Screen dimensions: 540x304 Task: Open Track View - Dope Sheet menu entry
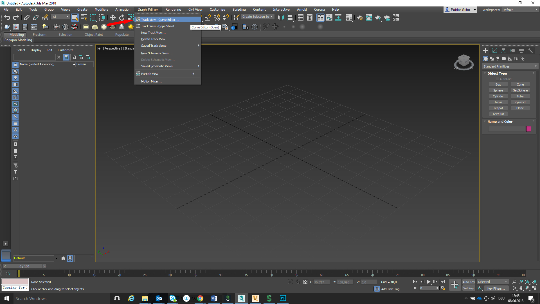[x=159, y=26]
